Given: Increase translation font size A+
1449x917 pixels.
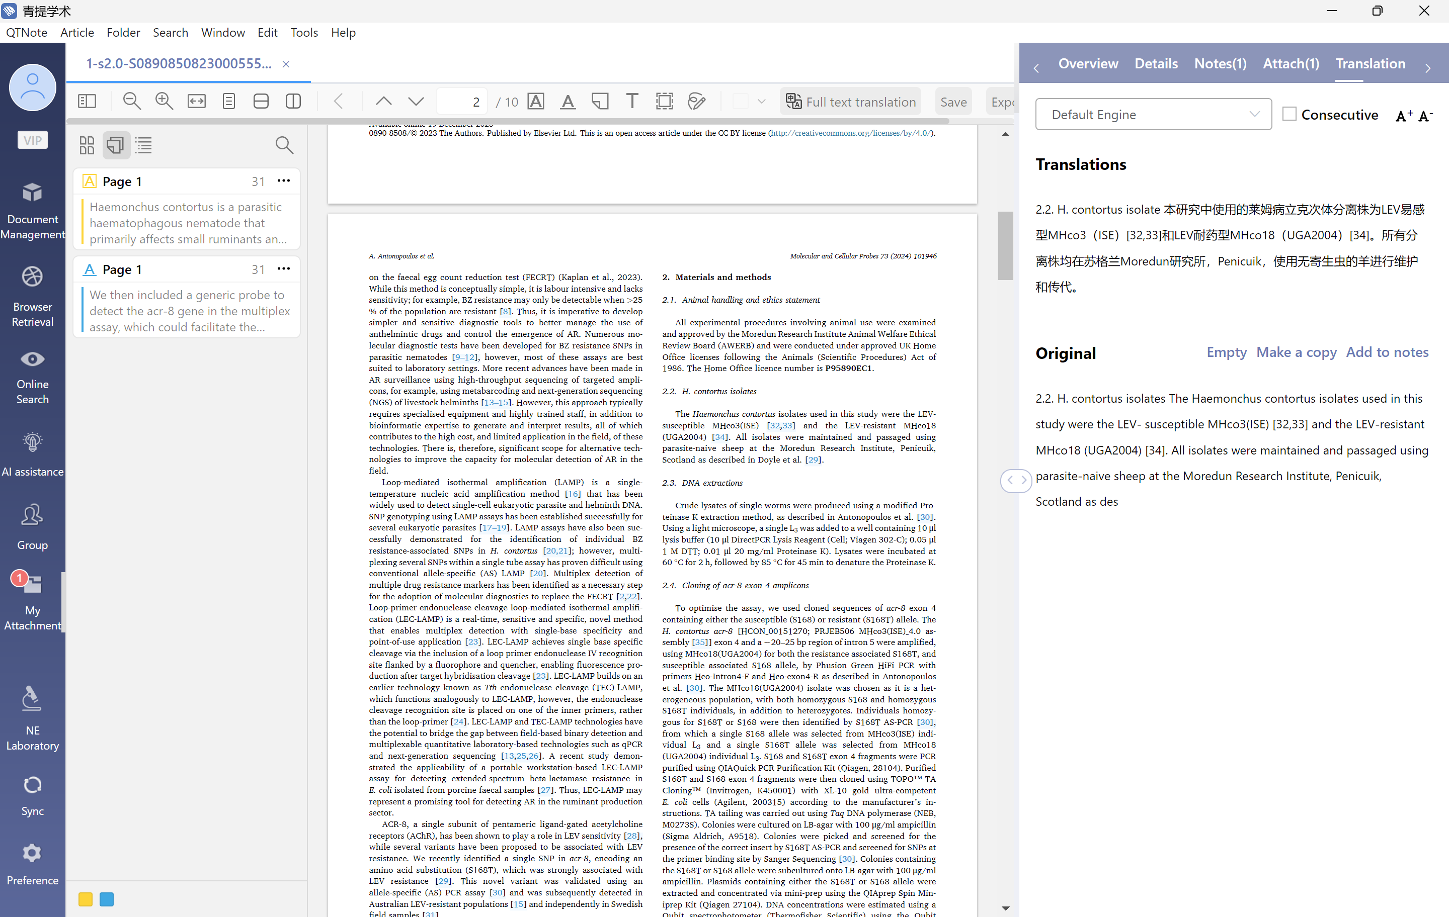Looking at the screenshot, I should 1404,116.
